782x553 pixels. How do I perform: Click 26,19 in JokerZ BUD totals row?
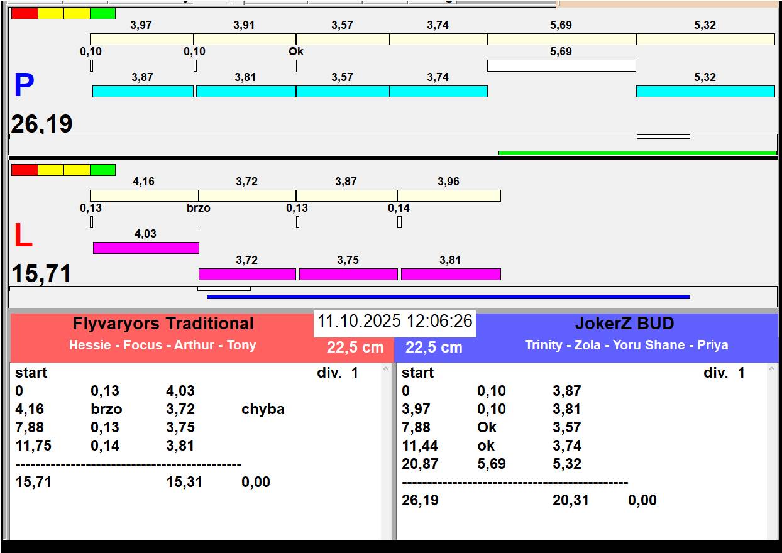pyautogui.click(x=420, y=500)
